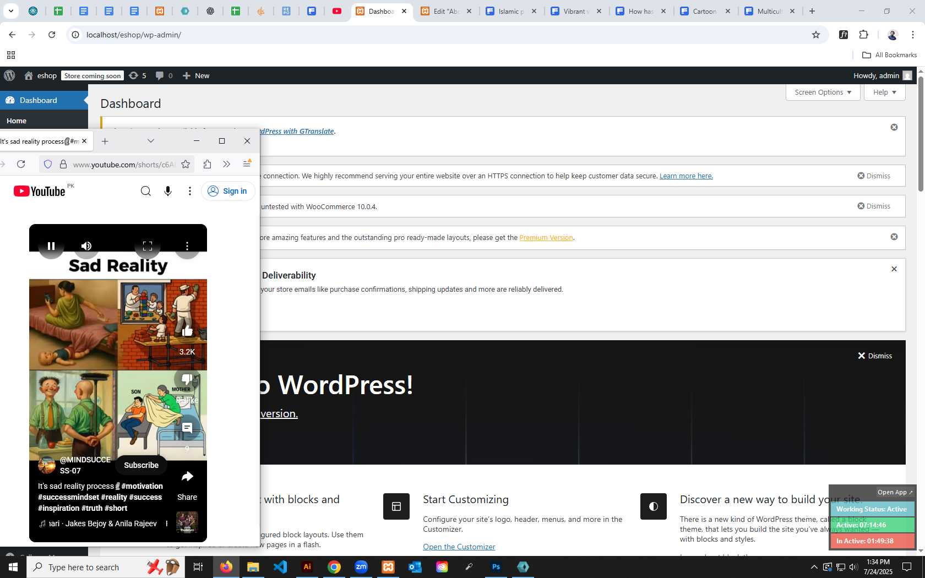Open All Bookmarks folder

(x=889, y=55)
